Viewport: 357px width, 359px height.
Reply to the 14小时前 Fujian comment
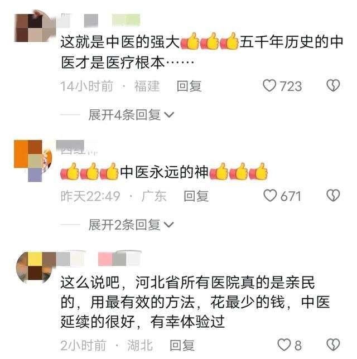tap(189, 86)
